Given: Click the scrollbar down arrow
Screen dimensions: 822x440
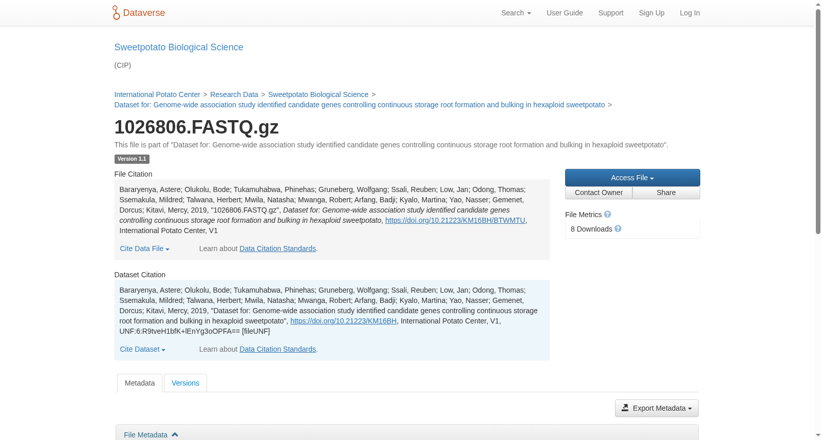Looking at the screenshot, I should click(x=818, y=435).
